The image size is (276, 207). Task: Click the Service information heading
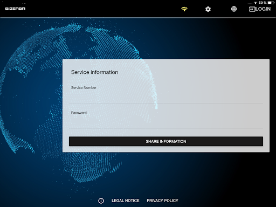coord(94,72)
